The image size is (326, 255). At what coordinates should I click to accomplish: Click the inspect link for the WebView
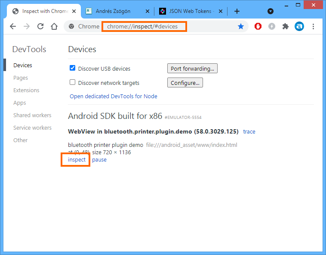(77, 159)
